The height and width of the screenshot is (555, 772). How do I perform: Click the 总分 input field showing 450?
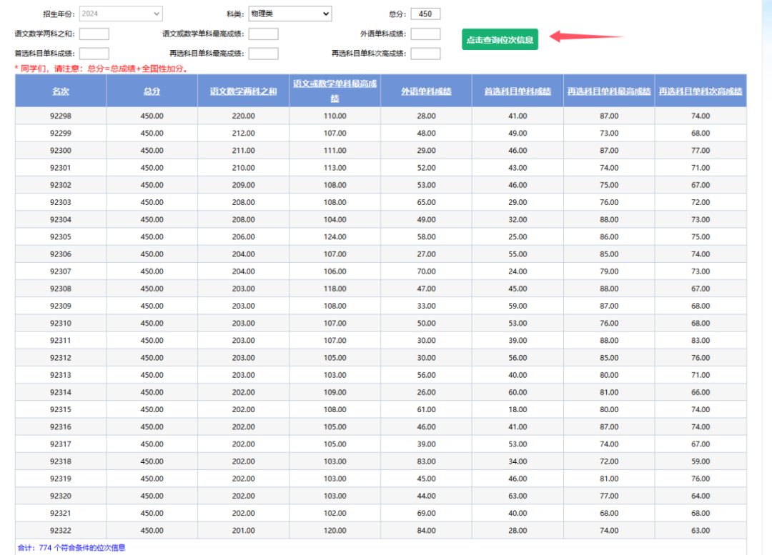425,14
